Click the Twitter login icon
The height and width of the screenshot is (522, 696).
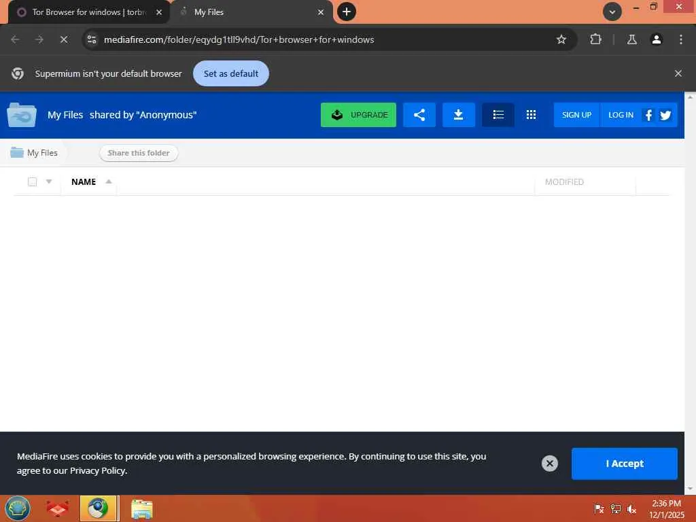point(665,115)
